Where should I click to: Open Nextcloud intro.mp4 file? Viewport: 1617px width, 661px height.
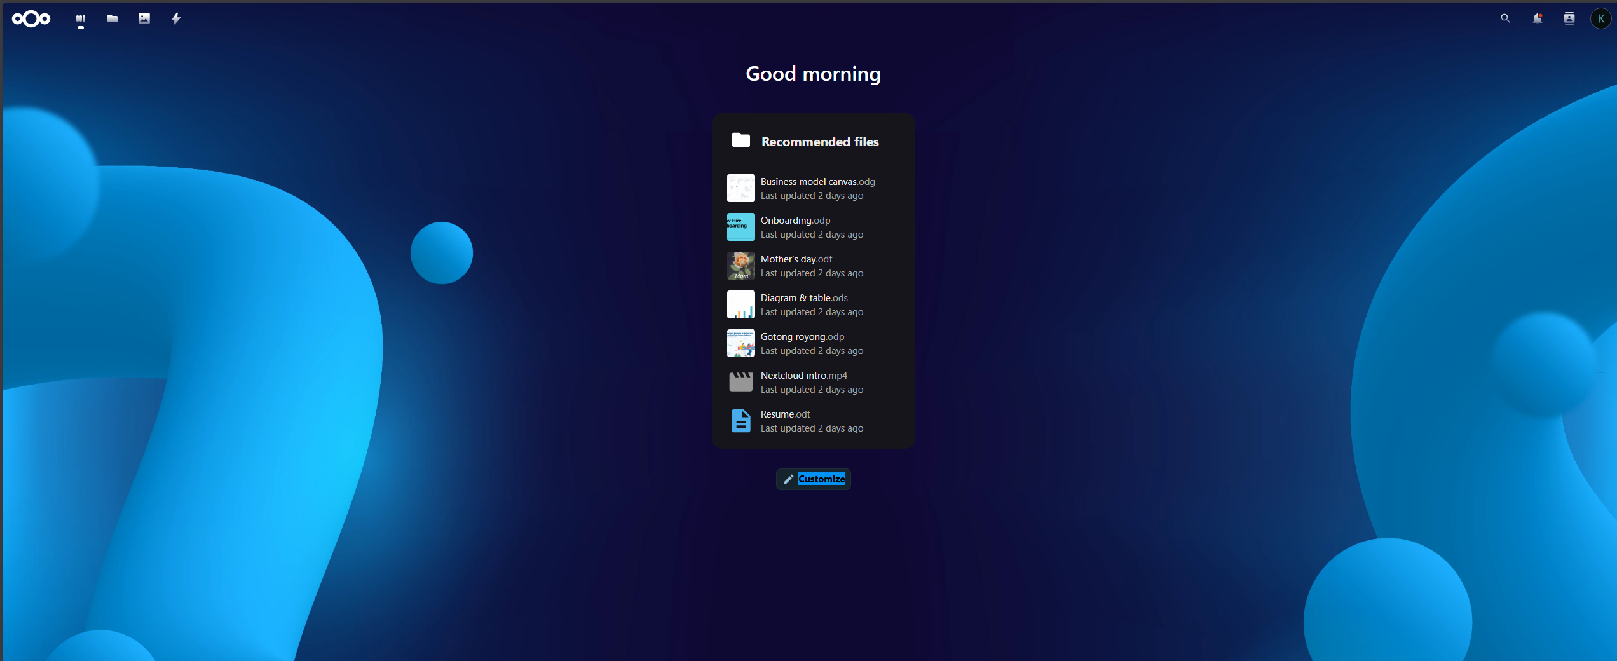(x=814, y=382)
